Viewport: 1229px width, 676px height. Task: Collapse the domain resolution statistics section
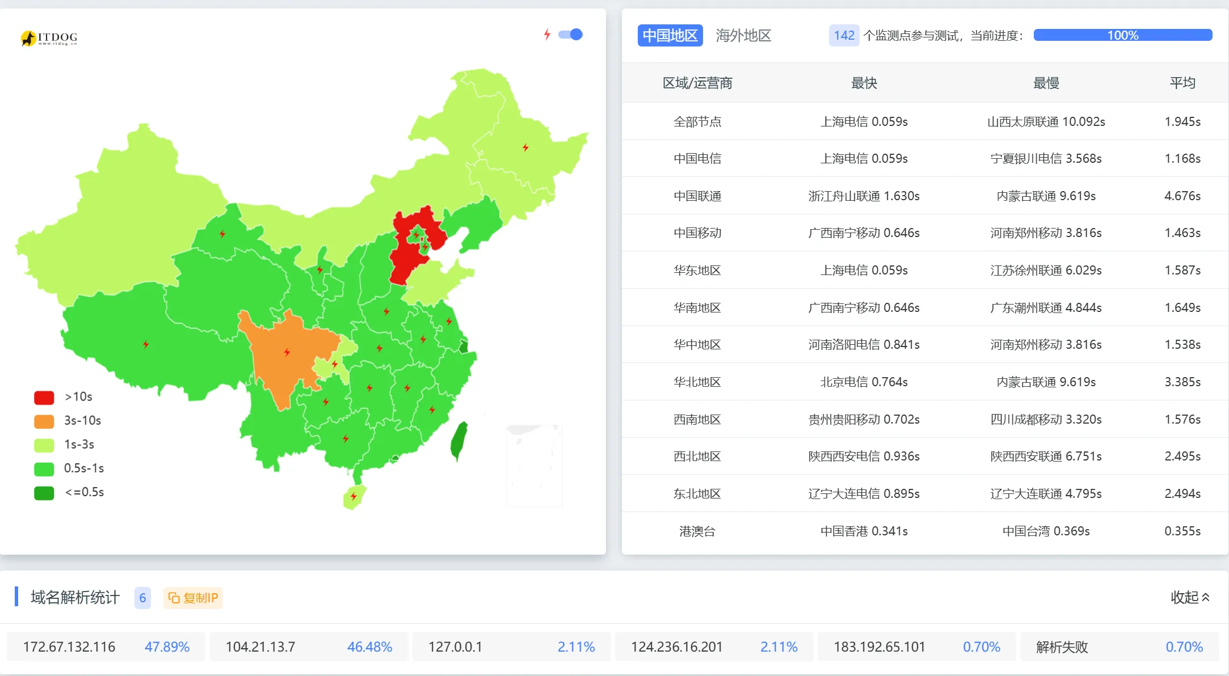point(1190,597)
